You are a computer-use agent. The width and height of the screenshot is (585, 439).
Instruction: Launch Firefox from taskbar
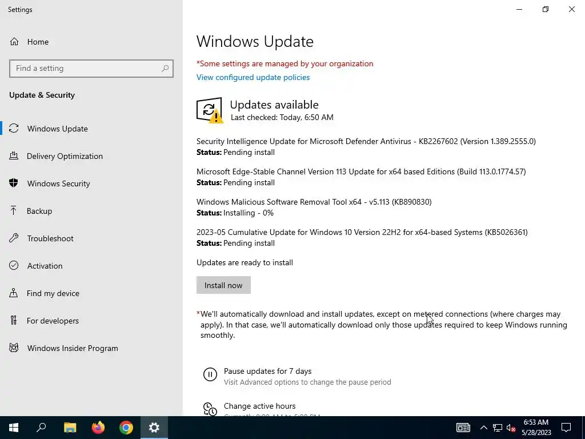(x=98, y=428)
